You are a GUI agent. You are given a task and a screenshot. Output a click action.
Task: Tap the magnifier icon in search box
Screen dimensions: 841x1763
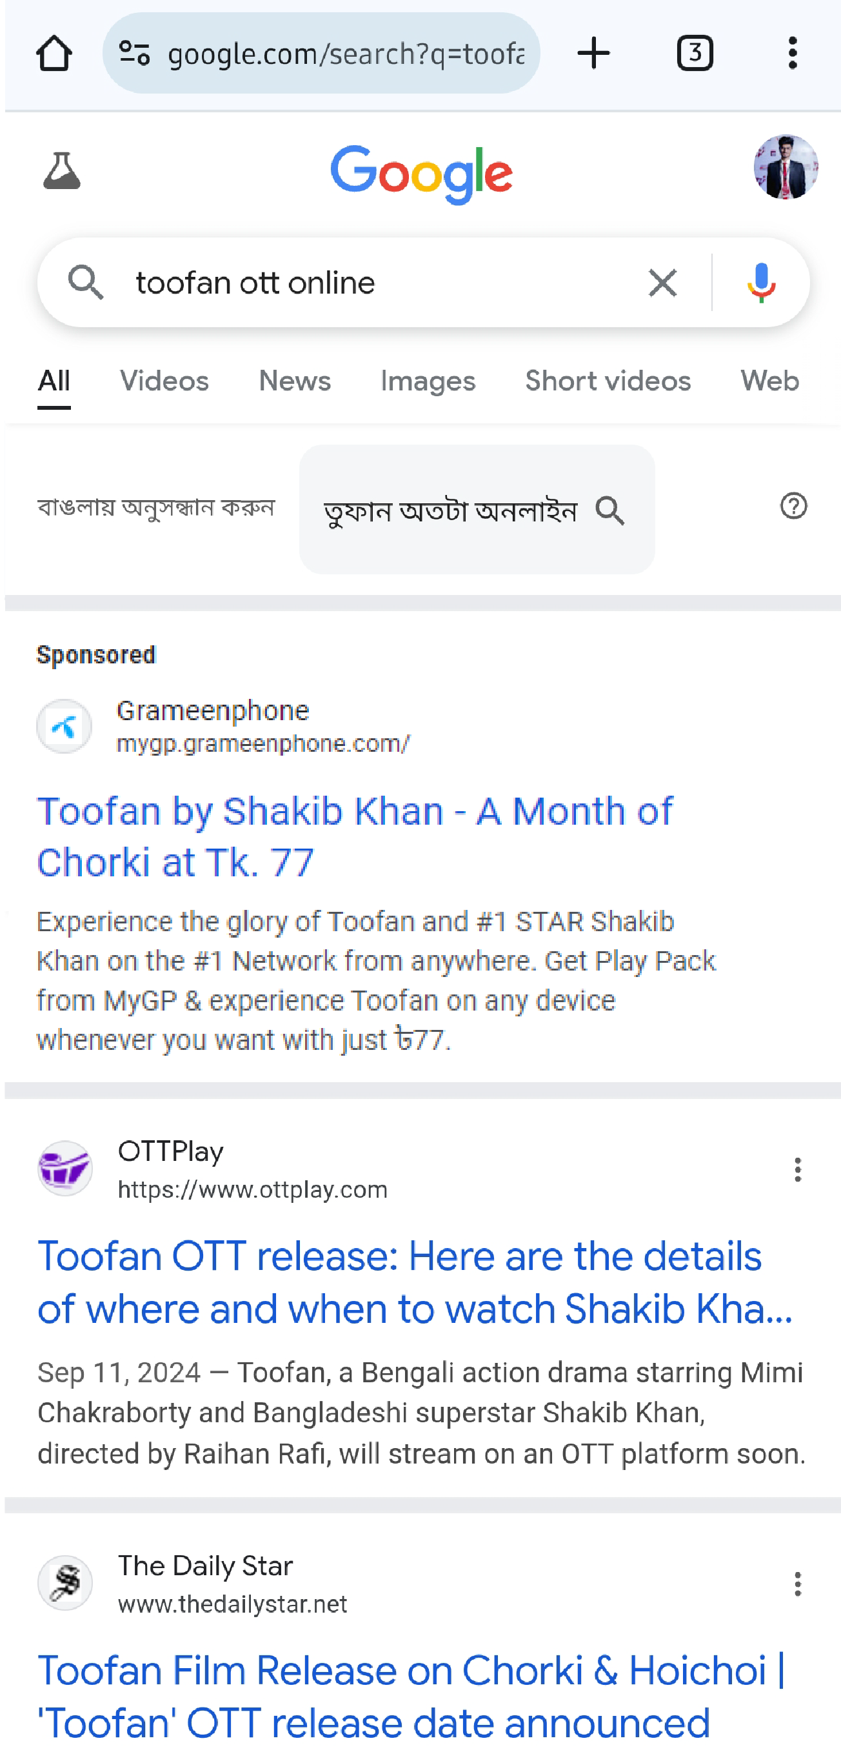coord(86,283)
